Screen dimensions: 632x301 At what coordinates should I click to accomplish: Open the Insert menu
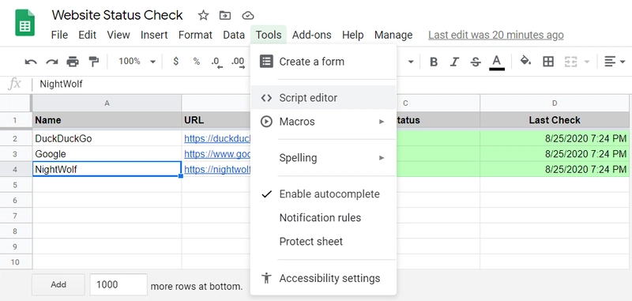pos(154,35)
